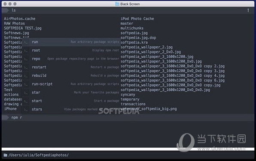
Task: Click "softpedia_wallpaper_2.jpg" file name
Action: click(x=146, y=47)
